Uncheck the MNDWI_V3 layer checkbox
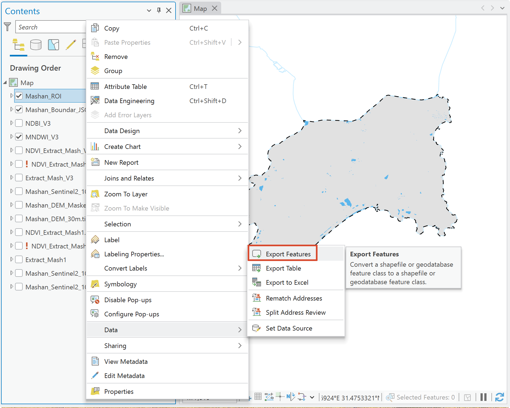 [19, 137]
